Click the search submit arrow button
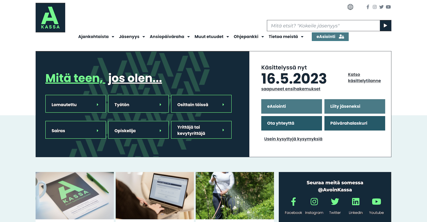427x222 pixels. (385, 26)
